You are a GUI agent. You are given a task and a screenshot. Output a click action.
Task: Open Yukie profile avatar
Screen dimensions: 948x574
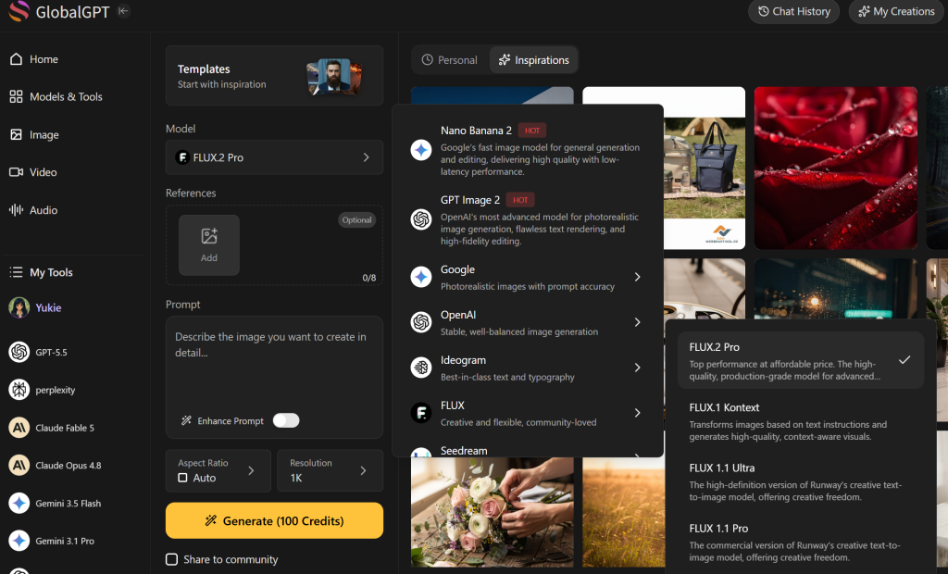[x=19, y=307]
